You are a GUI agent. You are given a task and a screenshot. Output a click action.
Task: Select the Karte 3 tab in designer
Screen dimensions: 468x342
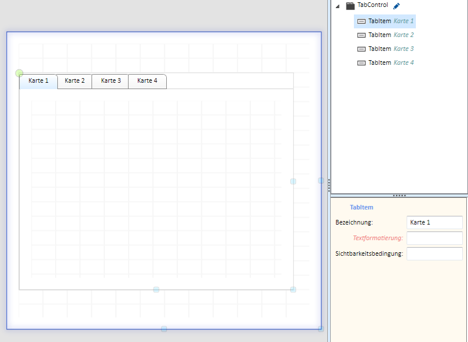click(x=111, y=81)
